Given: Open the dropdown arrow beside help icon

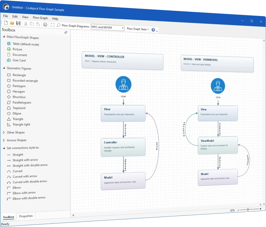Looking at the screenshot, I should pos(157,31).
